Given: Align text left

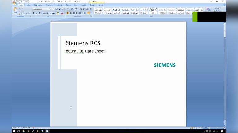Looking at the screenshot, I should coord(68,13).
